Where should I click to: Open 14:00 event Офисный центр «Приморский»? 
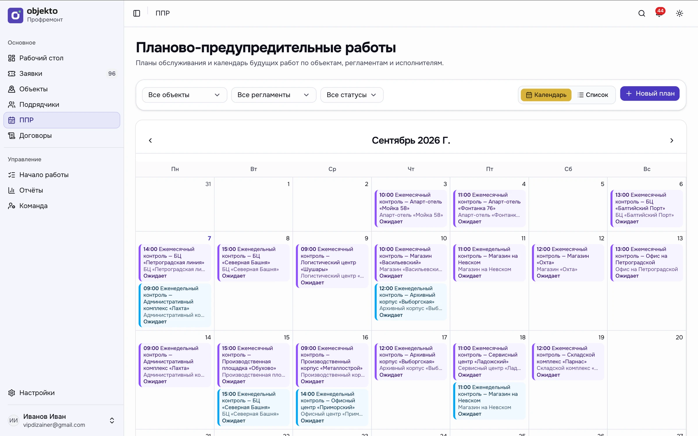332,407
